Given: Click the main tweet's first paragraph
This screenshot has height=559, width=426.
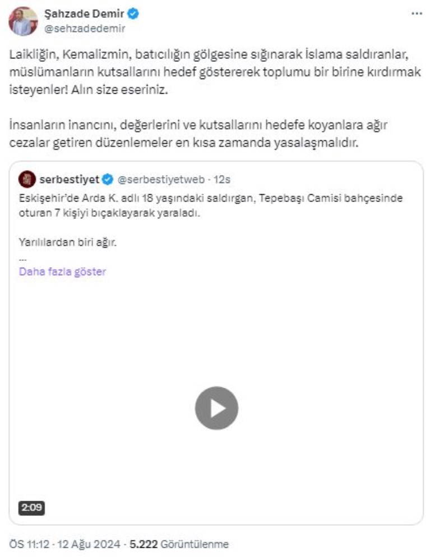Looking at the screenshot, I should 215,72.
